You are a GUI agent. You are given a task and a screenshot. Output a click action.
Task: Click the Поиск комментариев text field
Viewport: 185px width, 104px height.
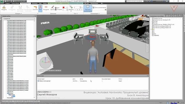pos(98,10)
